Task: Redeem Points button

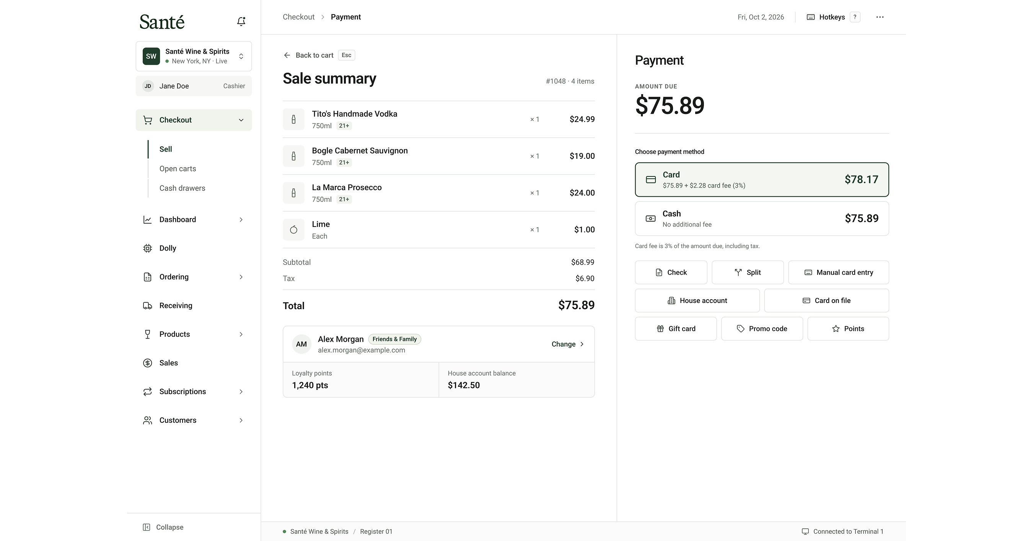Action: pyautogui.click(x=848, y=328)
